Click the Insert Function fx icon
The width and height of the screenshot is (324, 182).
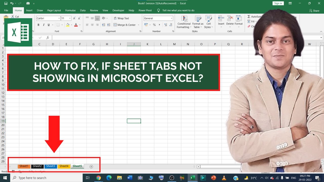[48, 37]
